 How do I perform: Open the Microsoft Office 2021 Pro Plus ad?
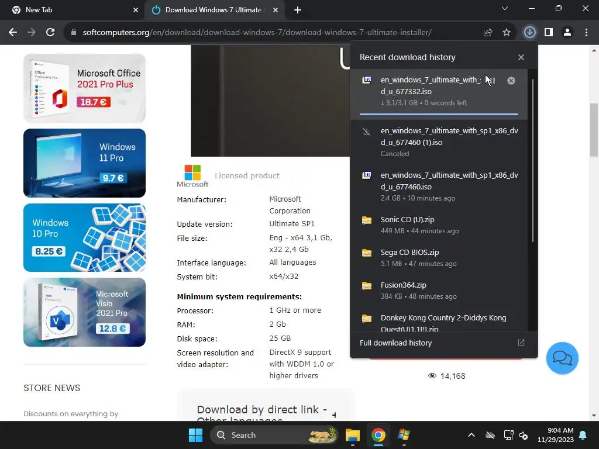[84, 88]
